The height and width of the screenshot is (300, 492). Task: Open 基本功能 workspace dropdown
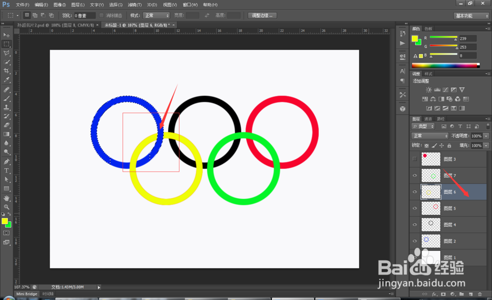click(x=471, y=16)
